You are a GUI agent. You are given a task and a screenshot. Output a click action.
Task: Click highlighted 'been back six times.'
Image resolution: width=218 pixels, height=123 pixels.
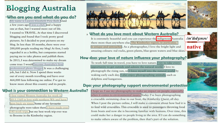pos(22,103)
